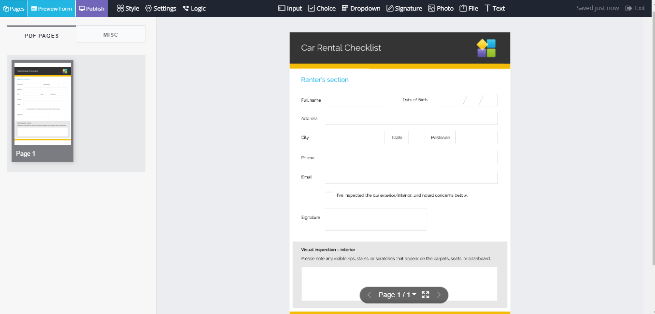Viewport: 655px width, 314px height.
Task: Tick the car inspection confirmation checkbox
Action: (328, 195)
